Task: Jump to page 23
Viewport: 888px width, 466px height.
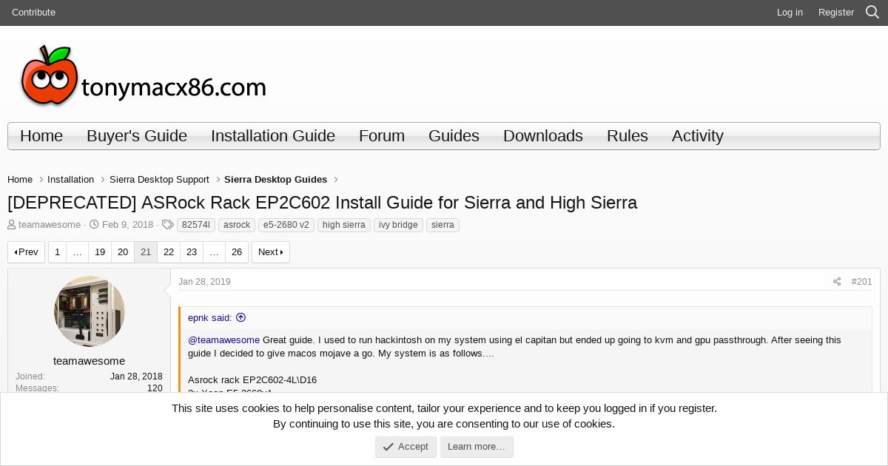Action: [192, 252]
